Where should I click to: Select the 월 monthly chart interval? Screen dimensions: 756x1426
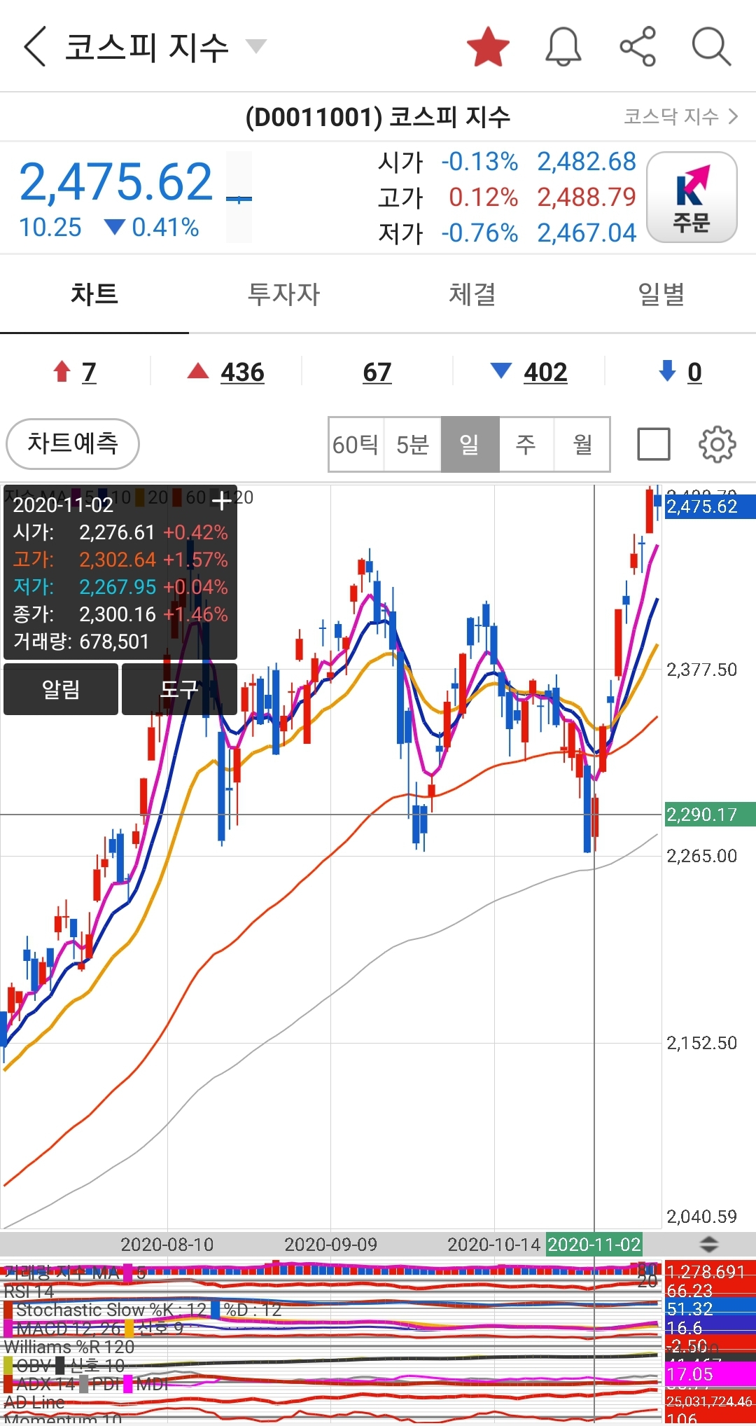[582, 444]
